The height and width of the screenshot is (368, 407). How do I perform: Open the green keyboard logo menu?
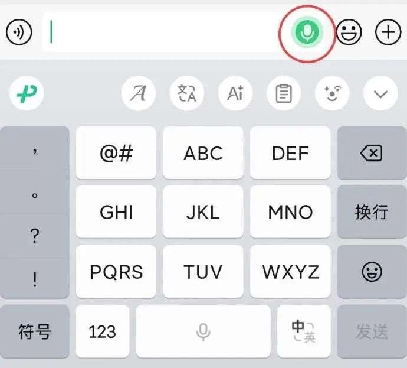pyautogui.click(x=27, y=93)
